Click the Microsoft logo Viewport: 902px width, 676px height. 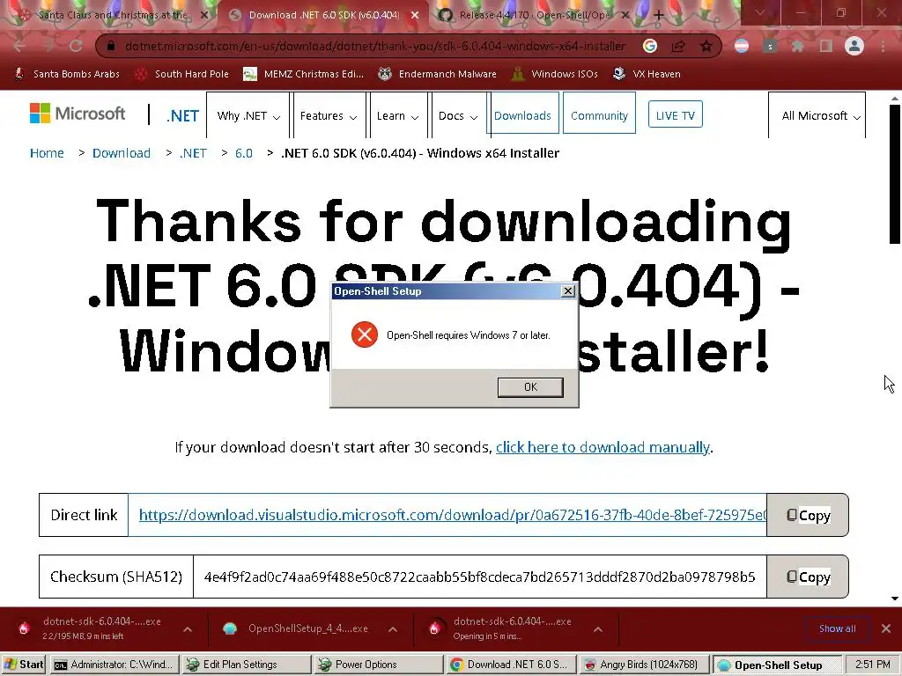[x=78, y=114]
